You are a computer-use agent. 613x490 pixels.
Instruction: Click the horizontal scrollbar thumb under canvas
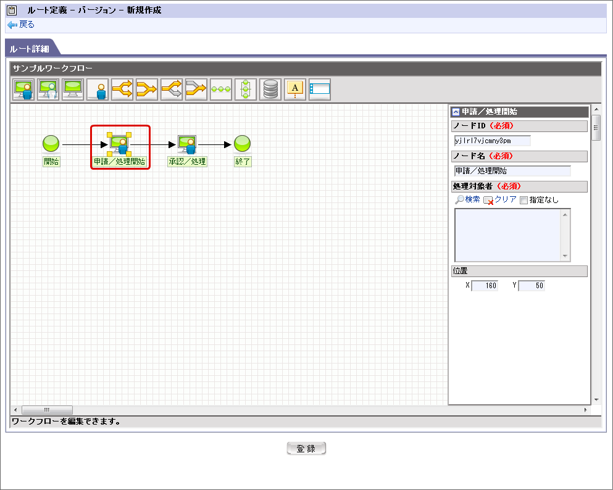[47, 410]
